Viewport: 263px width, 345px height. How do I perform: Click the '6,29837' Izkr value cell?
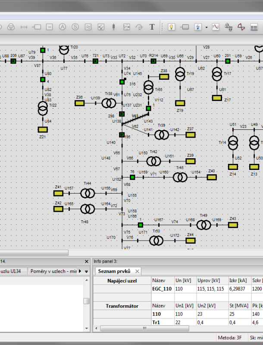click(239, 289)
